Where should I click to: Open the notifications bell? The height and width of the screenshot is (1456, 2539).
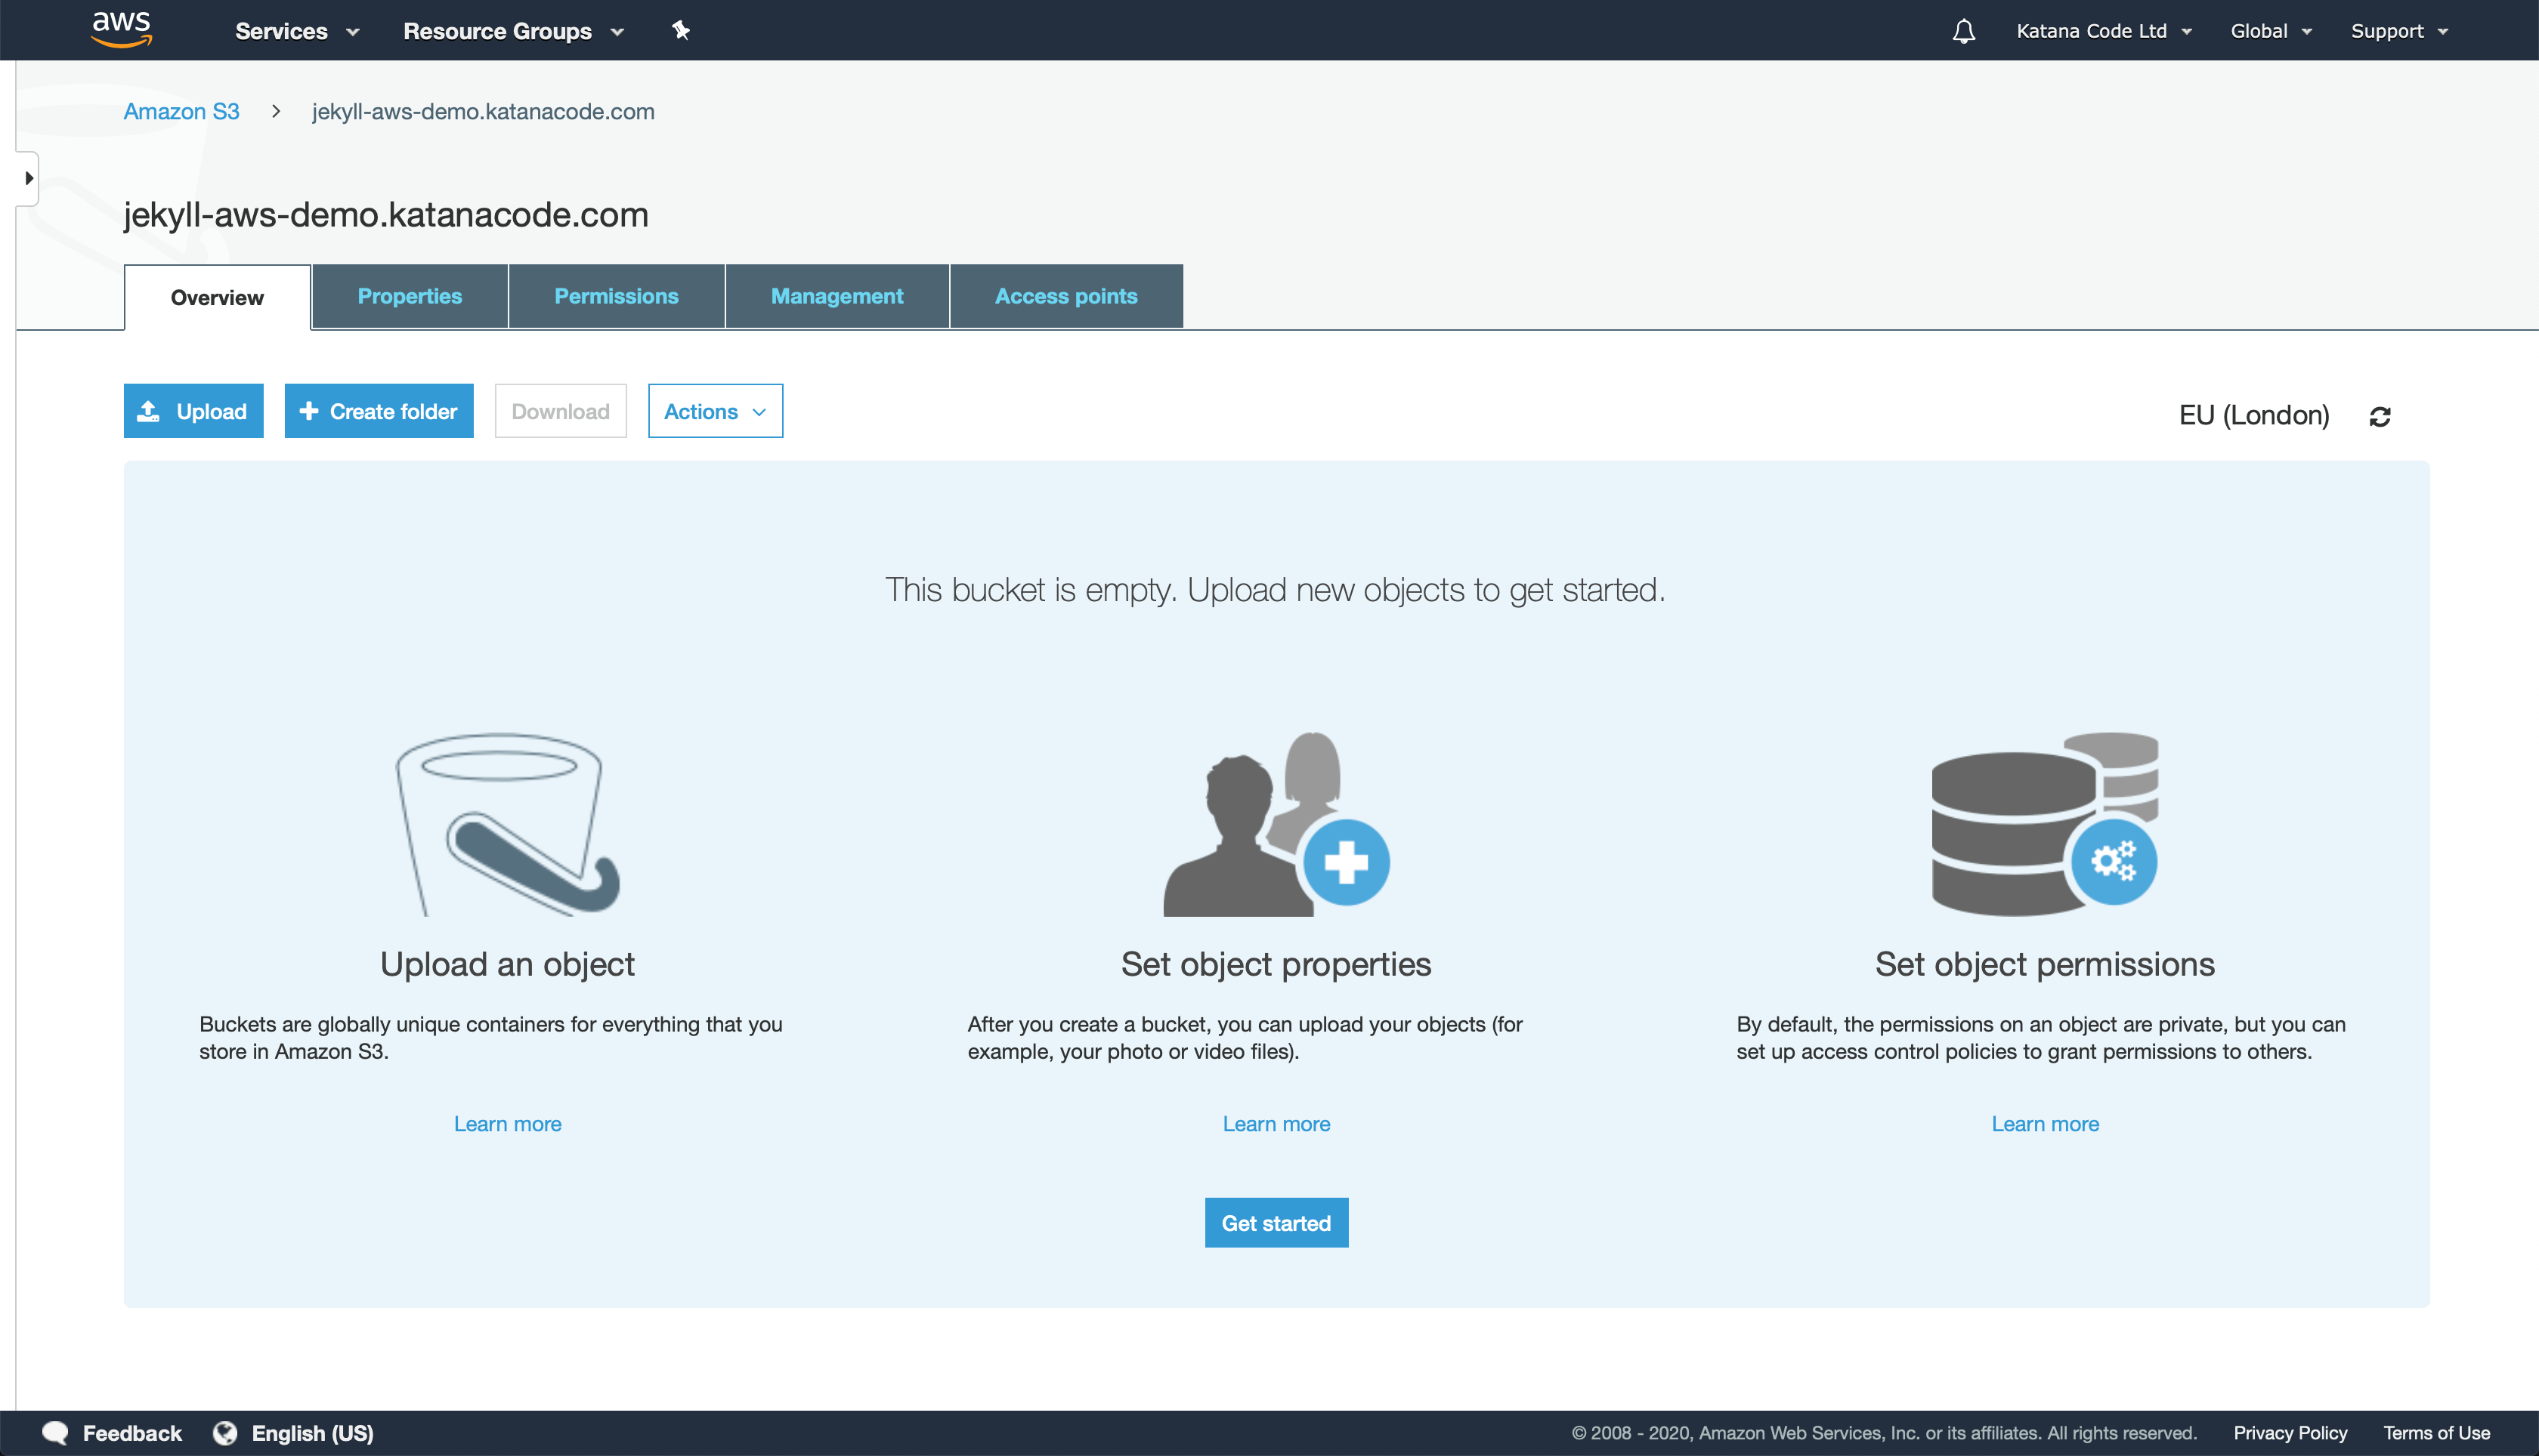pos(1962,30)
